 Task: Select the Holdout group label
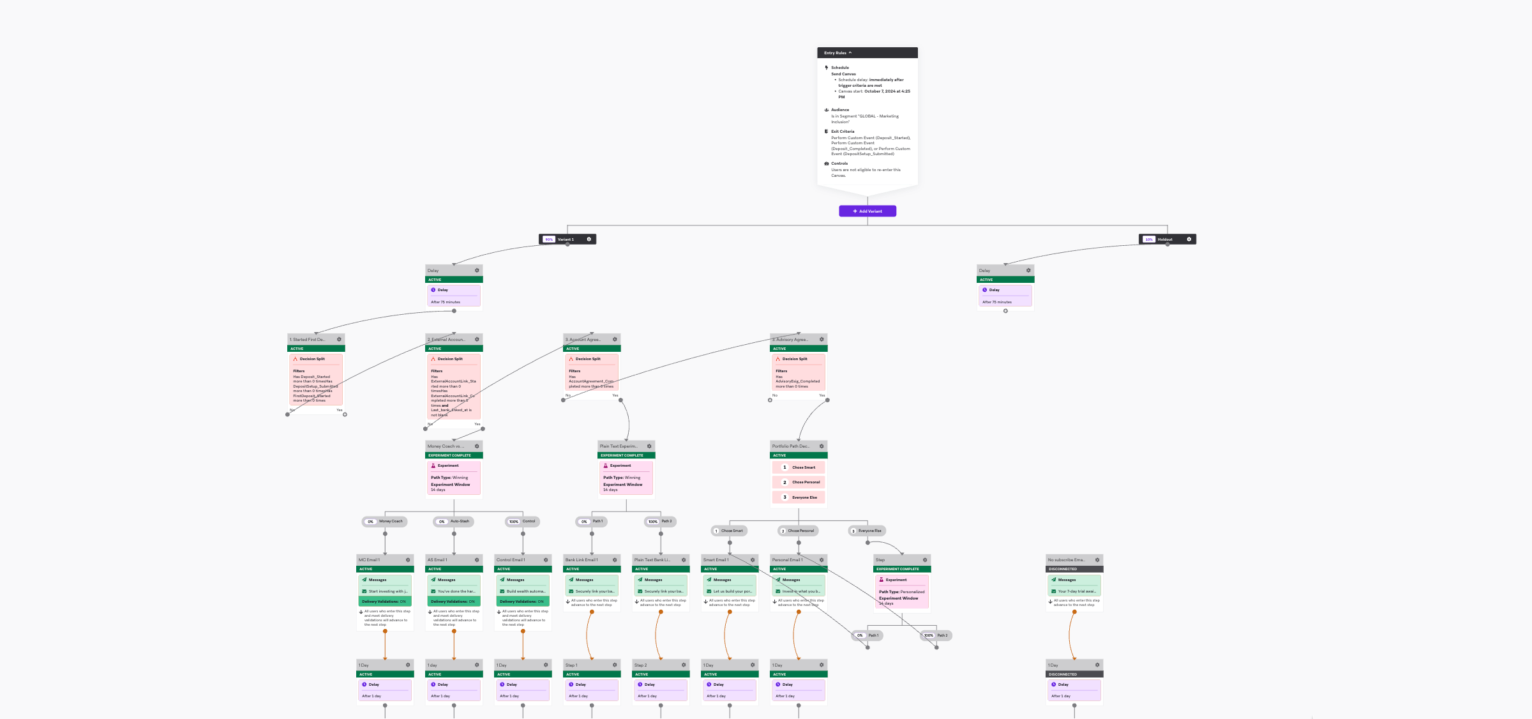click(1166, 239)
